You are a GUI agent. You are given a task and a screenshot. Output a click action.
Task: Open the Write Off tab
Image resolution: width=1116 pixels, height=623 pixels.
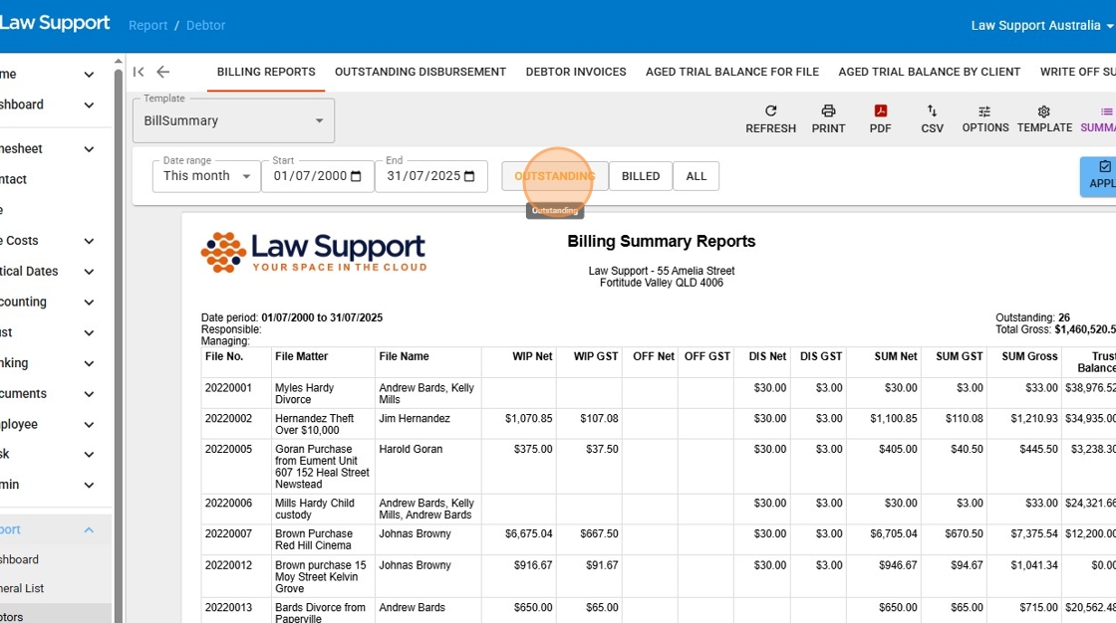pyautogui.click(x=1077, y=72)
